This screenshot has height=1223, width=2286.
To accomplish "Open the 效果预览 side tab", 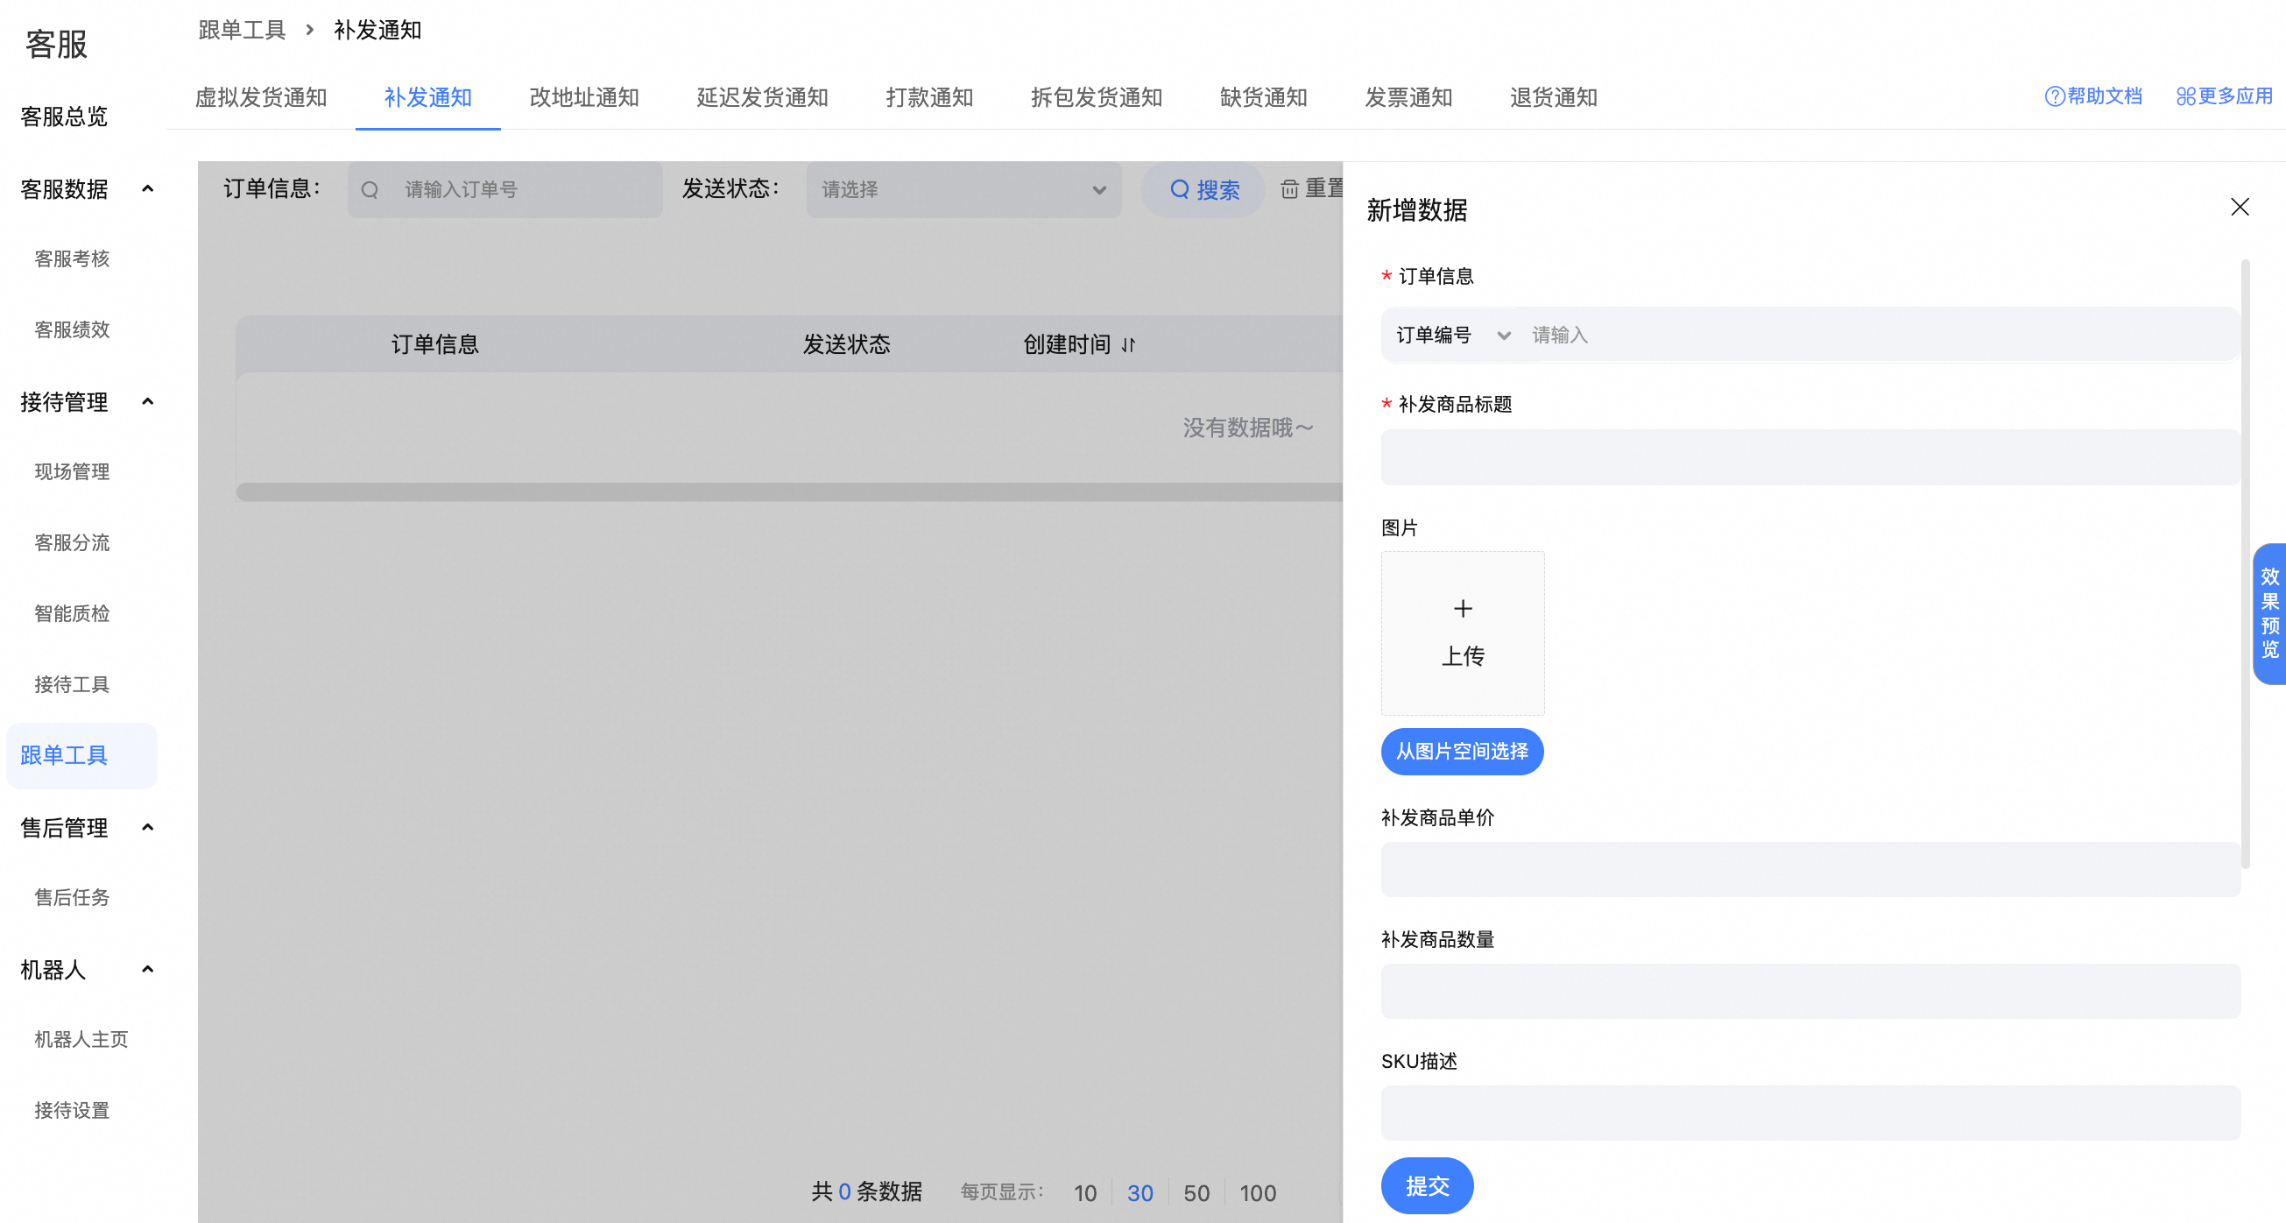I will (2269, 613).
